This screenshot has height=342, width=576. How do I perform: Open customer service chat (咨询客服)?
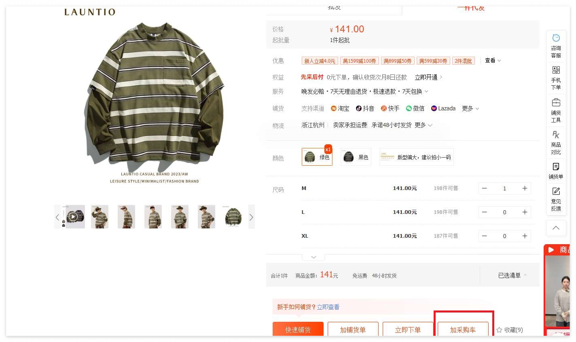pos(556,46)
